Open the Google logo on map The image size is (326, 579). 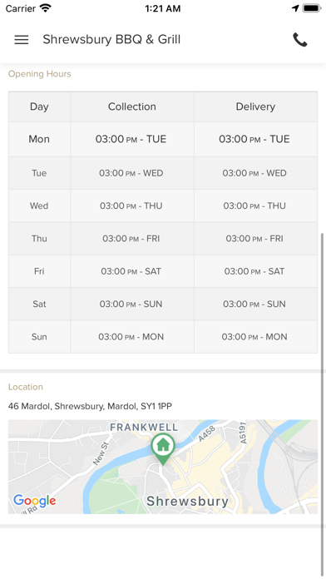35,501
